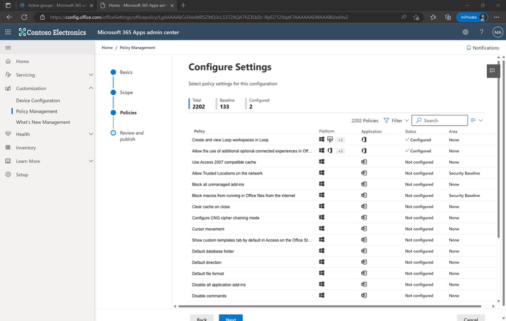506x321 pixels.
Task: Open the MA account avatar
Action: pyautogui.click(x=497, y=32)
